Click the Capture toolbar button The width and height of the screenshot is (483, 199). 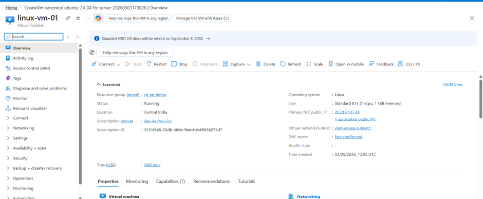tap(234, 64)
